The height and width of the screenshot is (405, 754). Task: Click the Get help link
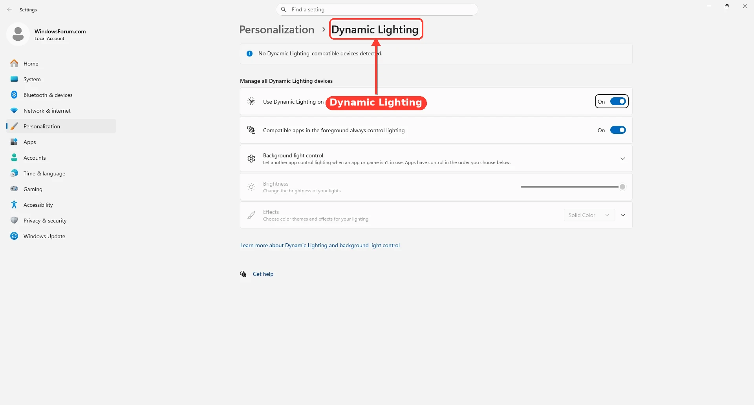click(263, 274)
